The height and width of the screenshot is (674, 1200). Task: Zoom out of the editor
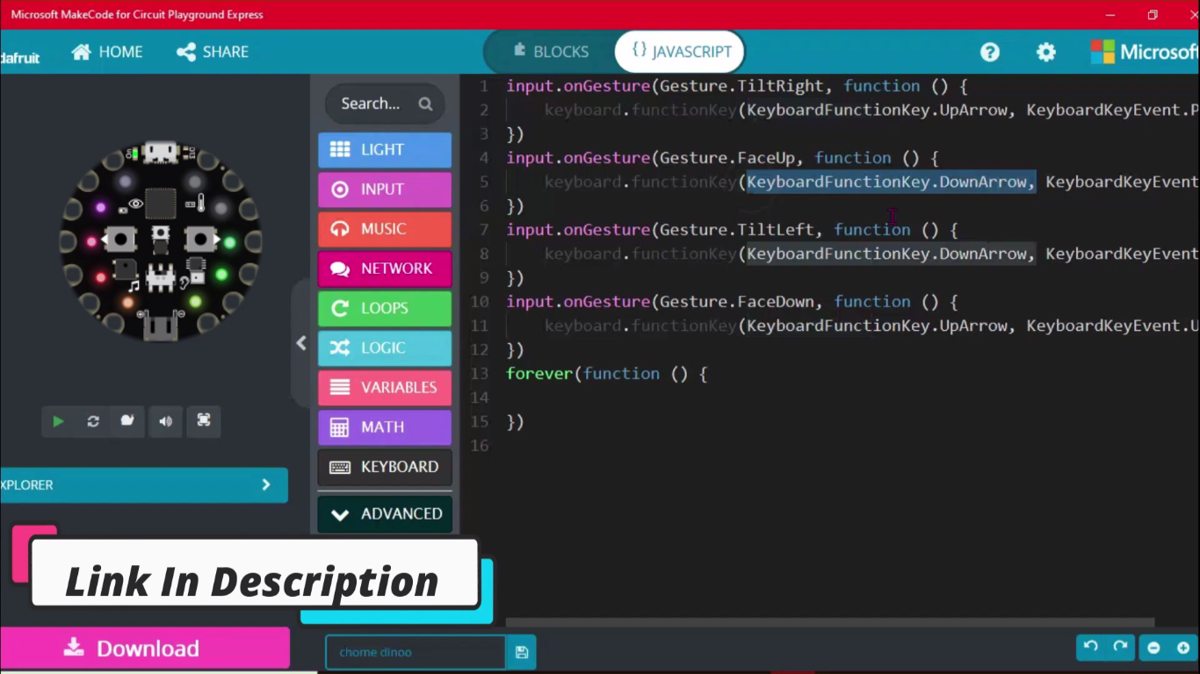click(1154, 648)
